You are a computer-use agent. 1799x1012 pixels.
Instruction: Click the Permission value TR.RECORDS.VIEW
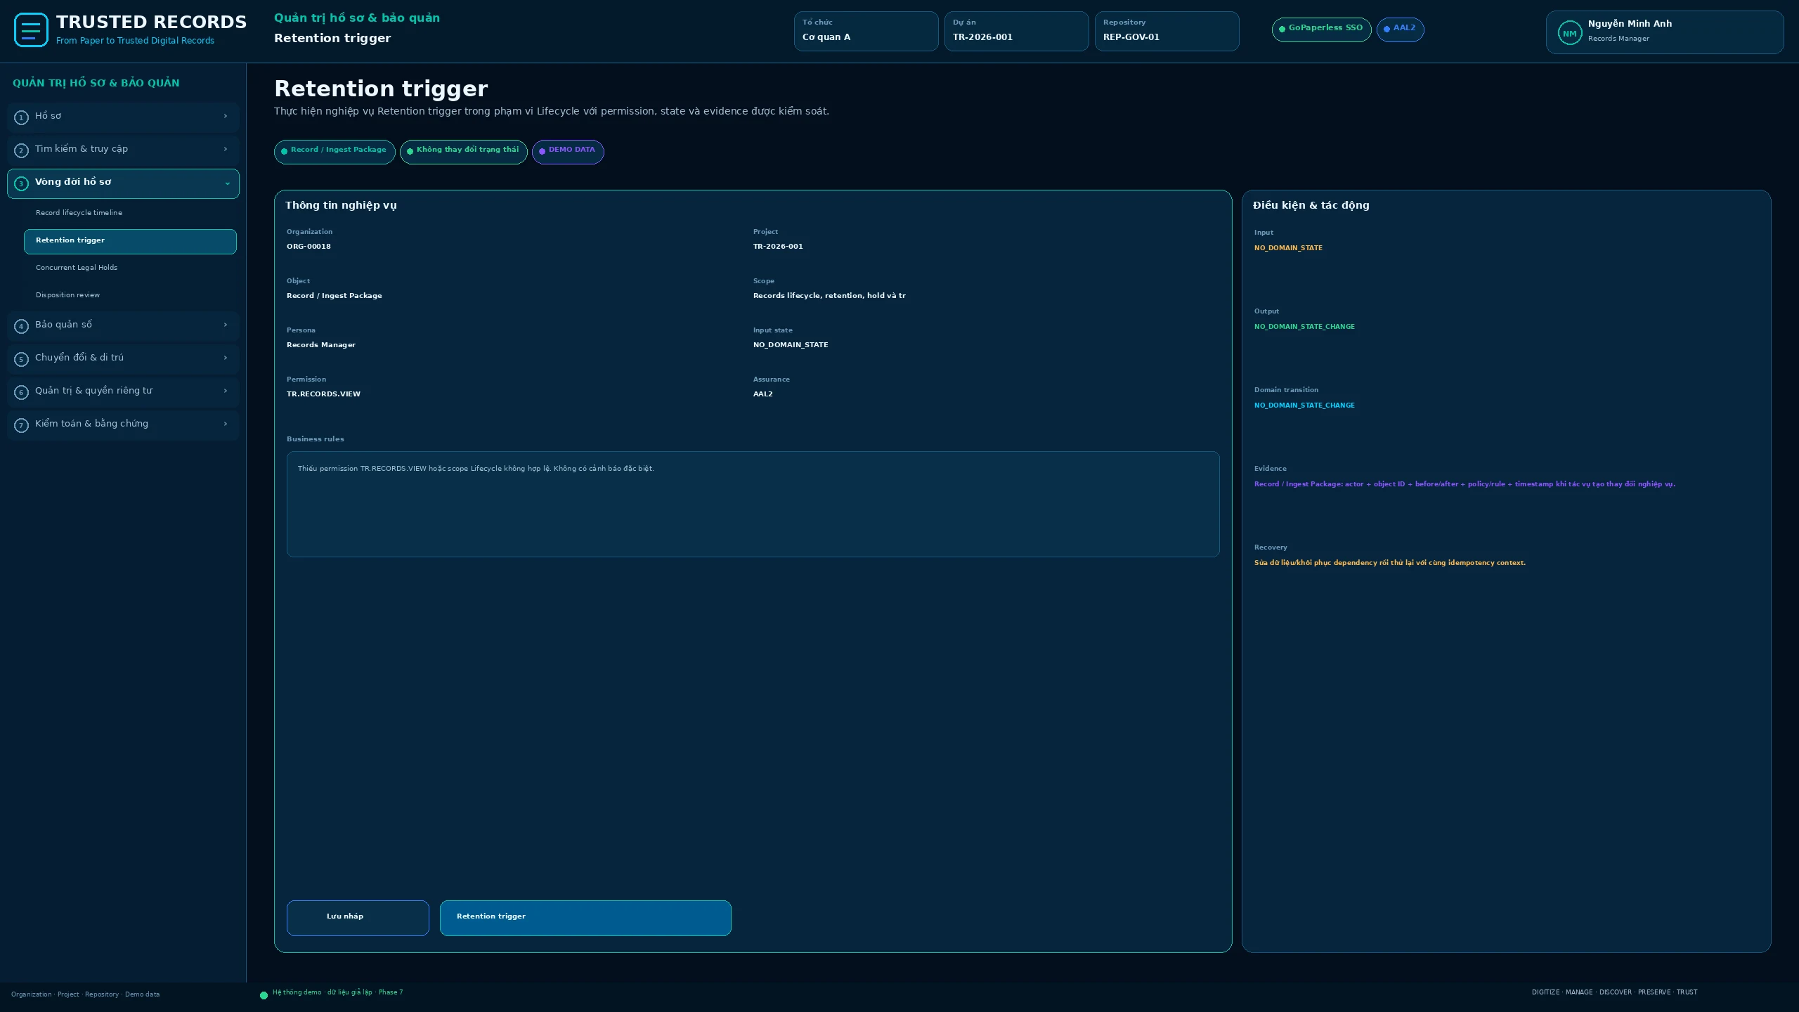(x=323, y=394)
